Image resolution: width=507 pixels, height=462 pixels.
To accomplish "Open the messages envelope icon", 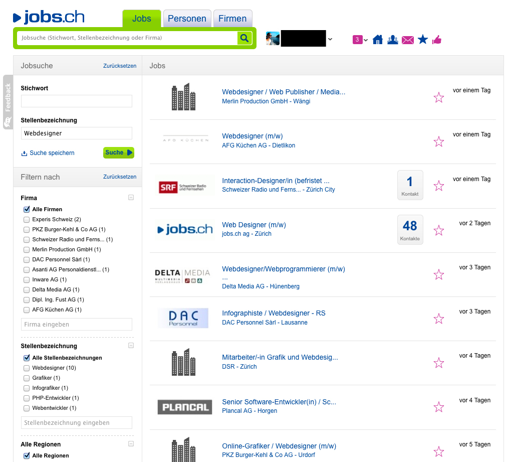I will (x=407, y=40).
